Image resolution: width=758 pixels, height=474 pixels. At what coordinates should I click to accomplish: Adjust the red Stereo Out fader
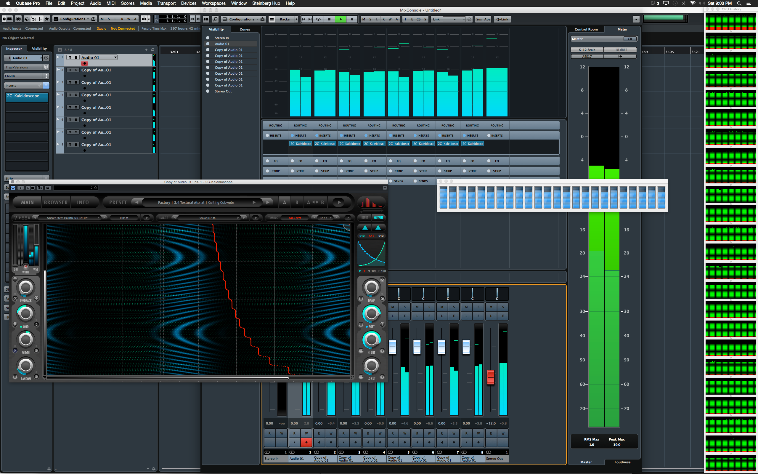click(x=491, y=377)
